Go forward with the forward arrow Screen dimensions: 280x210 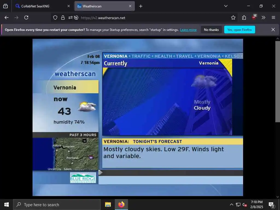tap(16, 17)
